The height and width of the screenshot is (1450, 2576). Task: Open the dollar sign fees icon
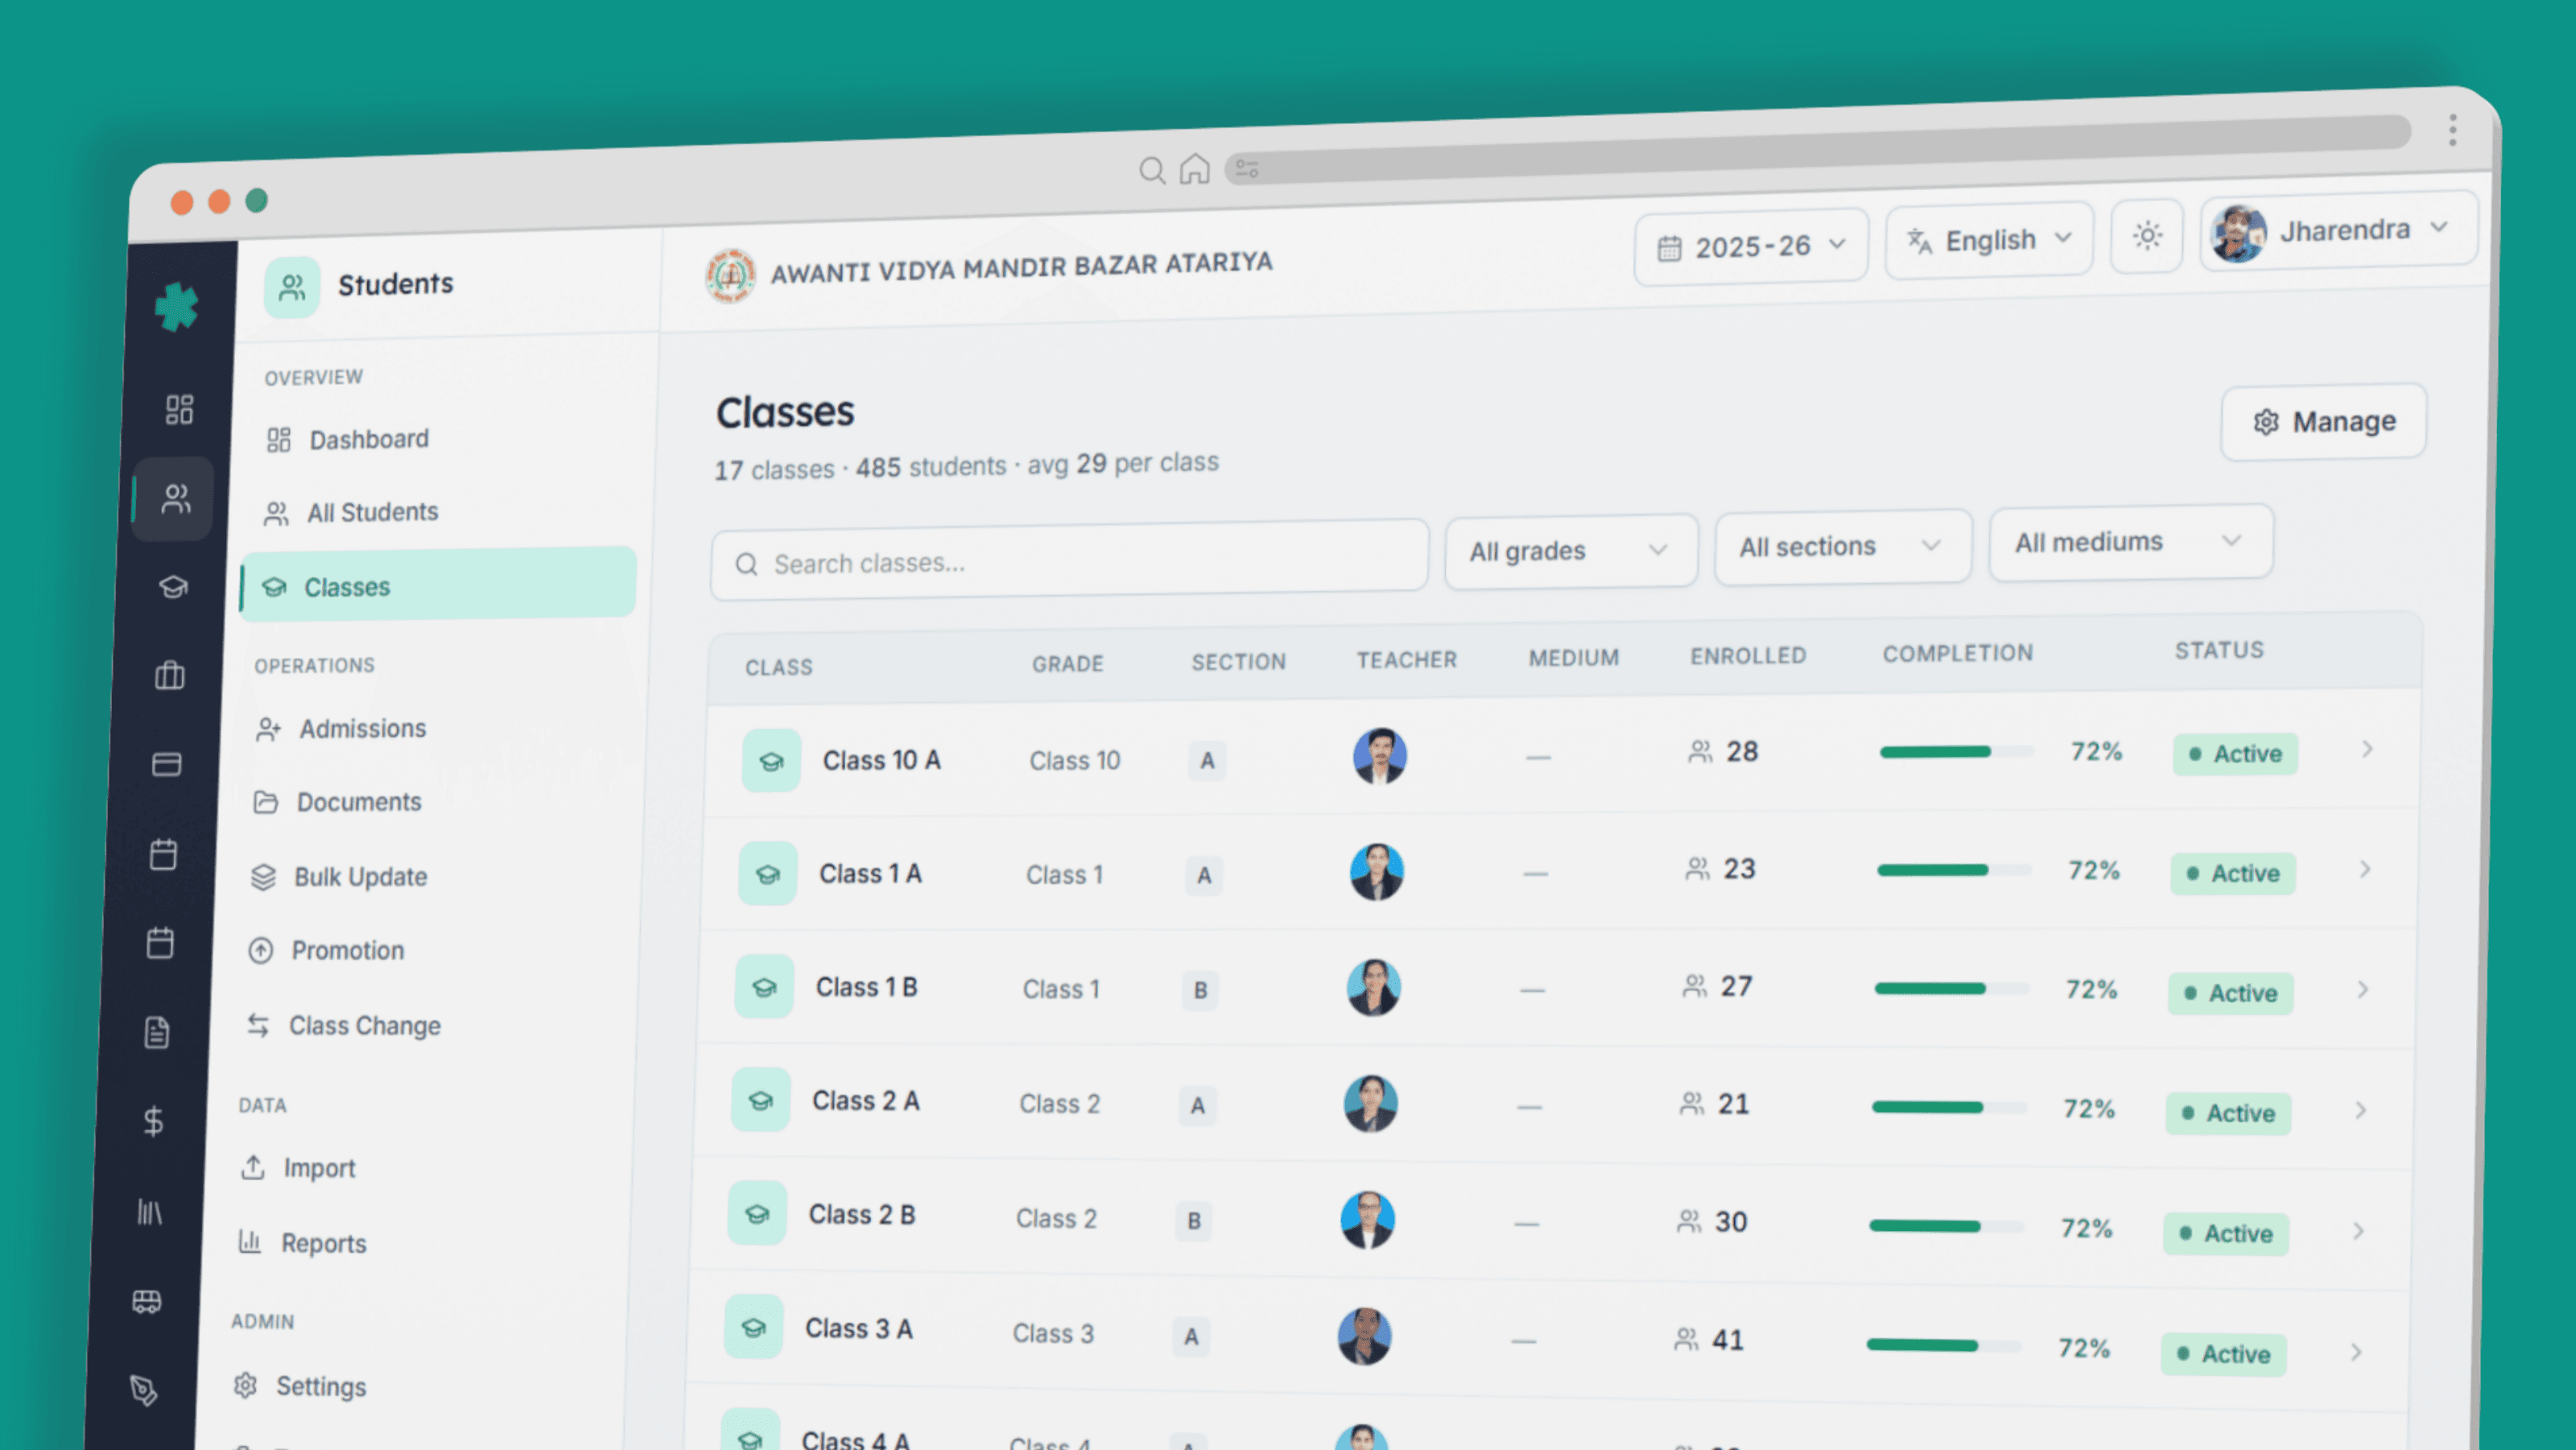click(x=153, y=1121)
